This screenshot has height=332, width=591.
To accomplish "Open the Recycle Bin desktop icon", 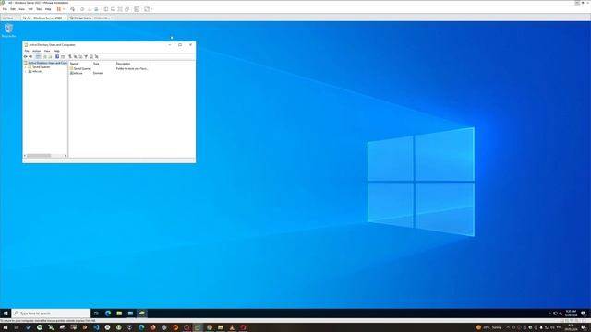I will (x=8, y=30).
